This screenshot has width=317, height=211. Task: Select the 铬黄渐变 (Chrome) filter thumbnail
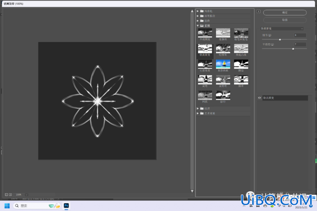[x=205, y=48]
